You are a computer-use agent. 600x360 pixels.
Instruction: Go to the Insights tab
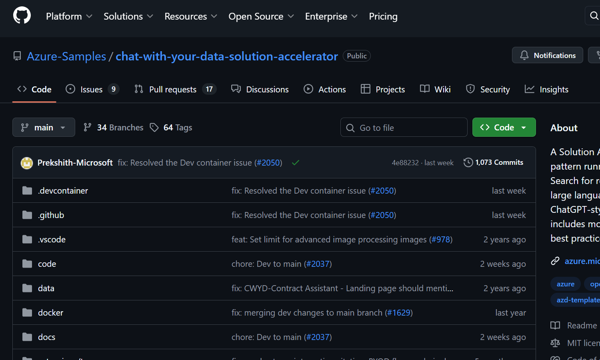pyautogui.click(x=546, y=89)
